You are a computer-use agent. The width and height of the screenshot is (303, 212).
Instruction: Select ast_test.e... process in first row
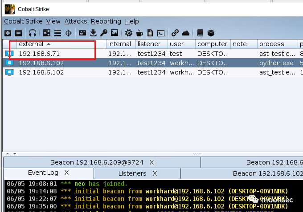(x=277, y=54)
